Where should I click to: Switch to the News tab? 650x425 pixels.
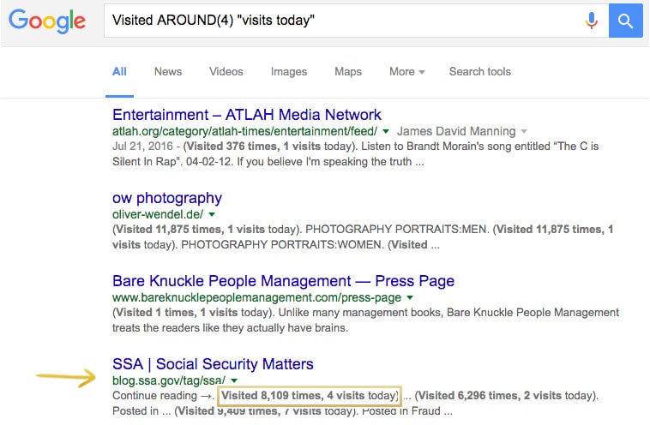[168, 72]
